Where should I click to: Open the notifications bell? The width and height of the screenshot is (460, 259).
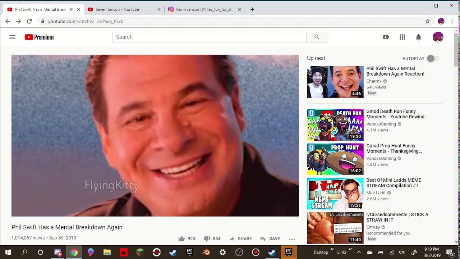point(418,37)
